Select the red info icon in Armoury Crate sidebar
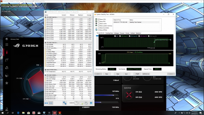Viewport: 204px width, 115px height. (x=7, y=52)
